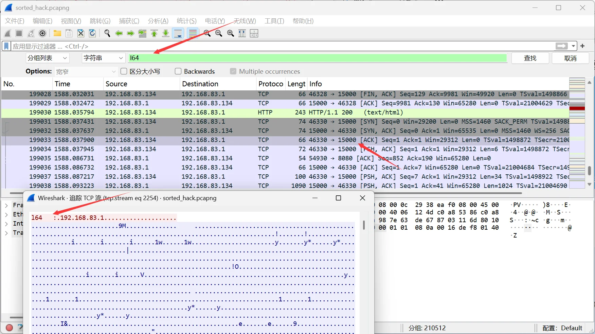Go forward to next packet arrow
This screenshot has width=595, height=334.
(x=130, y=33)
